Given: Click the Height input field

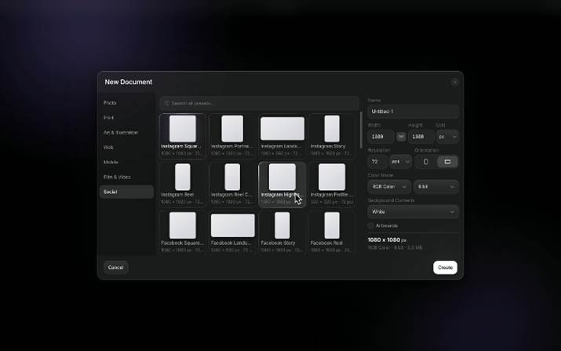Looking at the screenshot, I should click(x=421, y=137).
